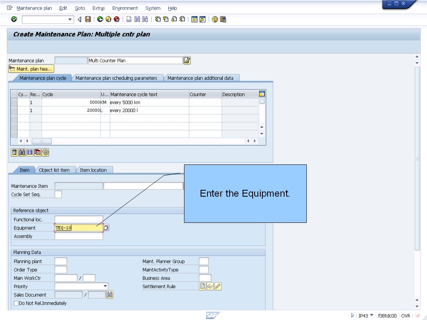This screenshot has height=320, width=427.
Task: Click inside the Functional loc. field
Action: tap(79, 219)
